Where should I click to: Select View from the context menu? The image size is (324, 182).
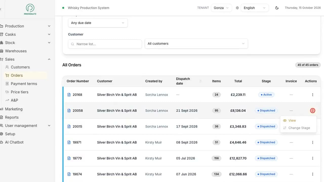coord(298,121)
